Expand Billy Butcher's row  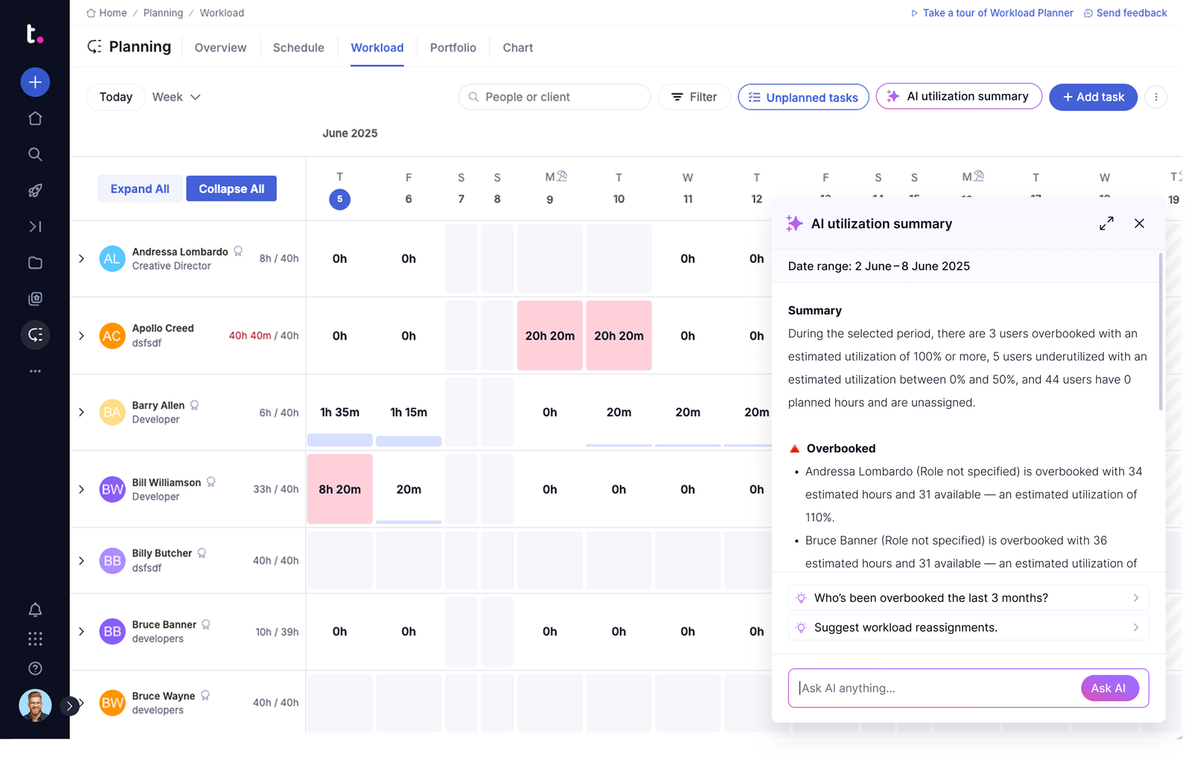[82, 561]
